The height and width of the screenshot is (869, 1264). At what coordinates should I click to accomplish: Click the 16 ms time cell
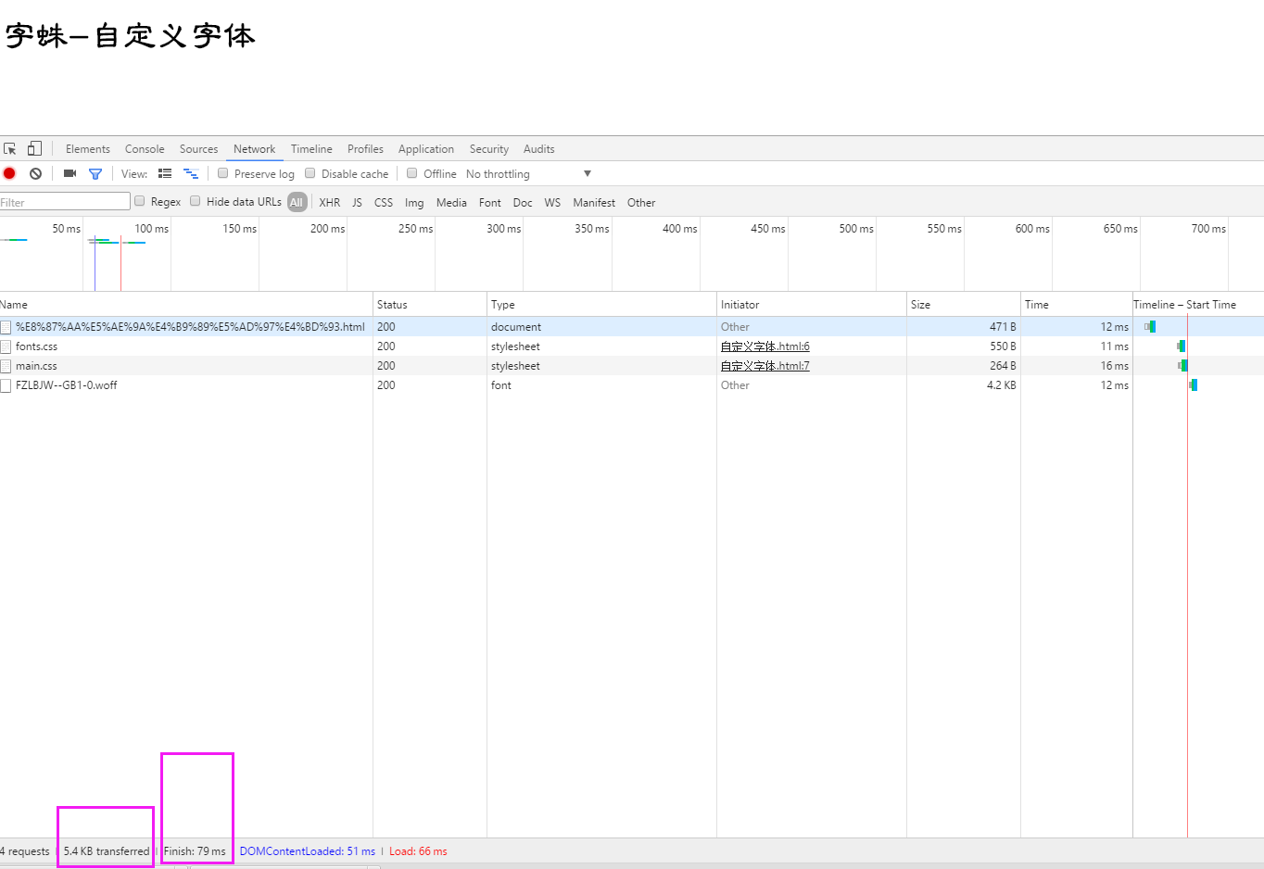pyautogui.click(x=1115, y=366)
